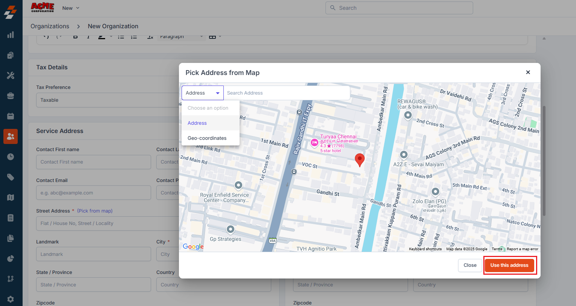Image resolution: width=576 pixels, height=306 pixels.
Task: Open the briefcase icon in the sidebar
Action: pyautogui.click(x=11, y=96)
